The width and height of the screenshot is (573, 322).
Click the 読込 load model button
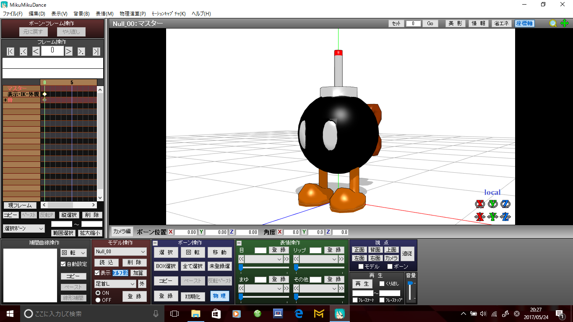pos(107,262)
